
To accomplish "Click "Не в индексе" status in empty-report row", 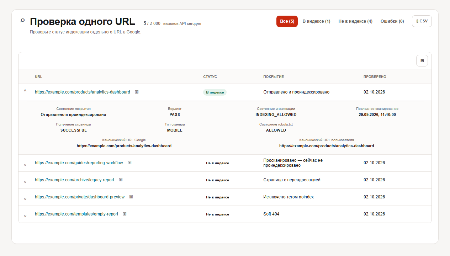I will (217, 214).
